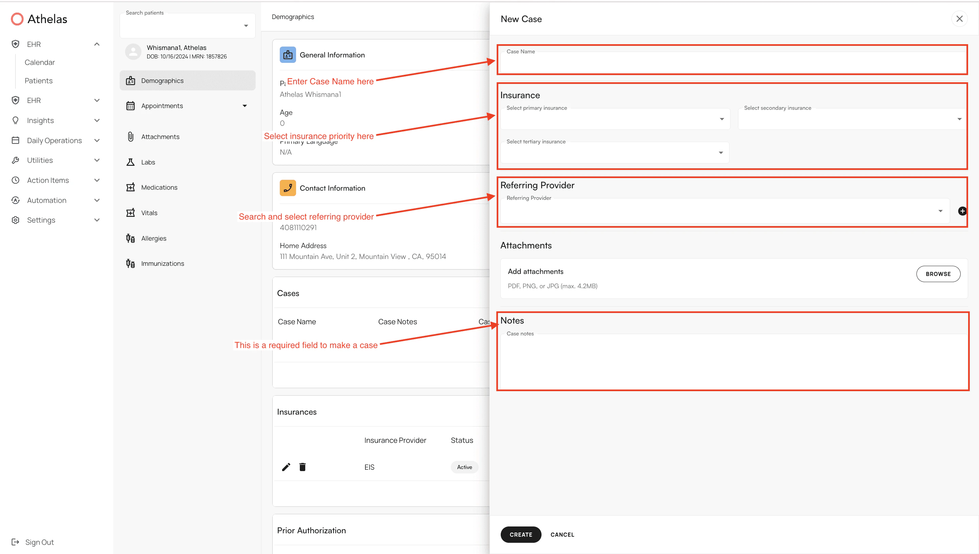Click the BROWSE attachments button

click(938, 274)
